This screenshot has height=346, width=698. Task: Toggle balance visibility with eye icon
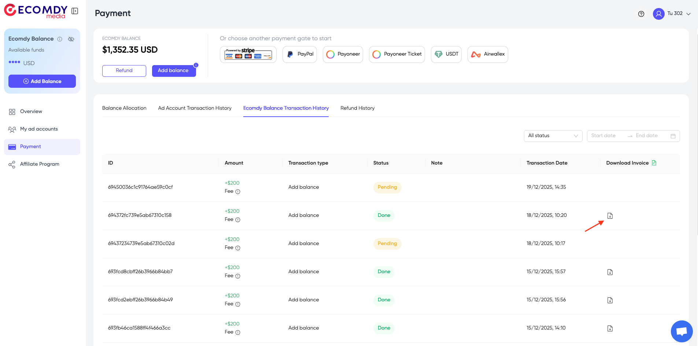(71, 39)
